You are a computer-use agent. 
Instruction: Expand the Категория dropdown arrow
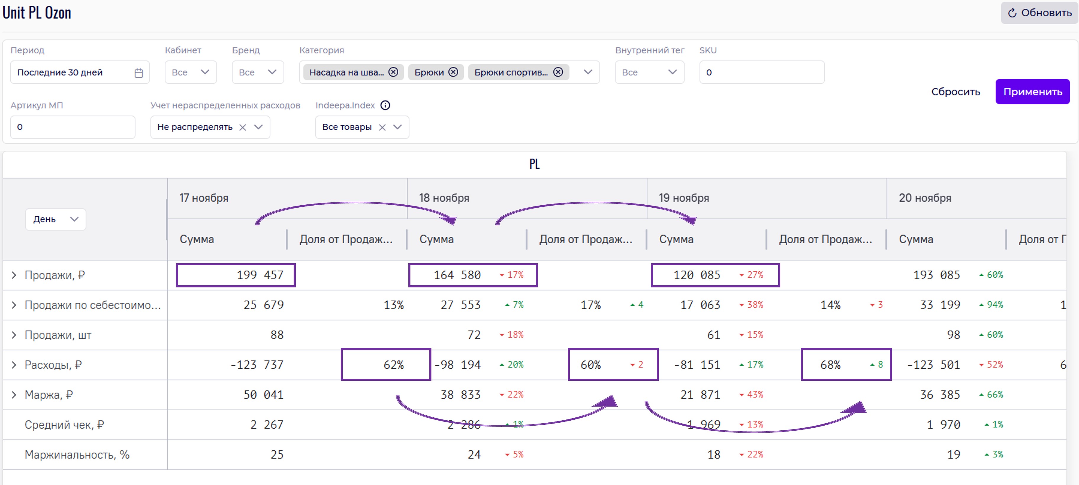coord(588,72)
